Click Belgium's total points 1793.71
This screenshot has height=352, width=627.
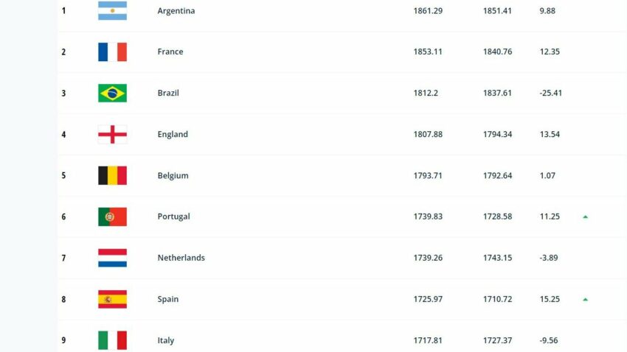tap(428, 175)
